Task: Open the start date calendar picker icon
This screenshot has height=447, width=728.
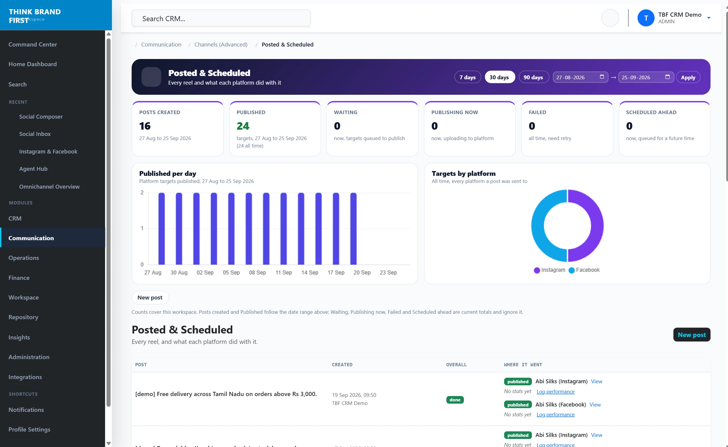Action: 602,77
